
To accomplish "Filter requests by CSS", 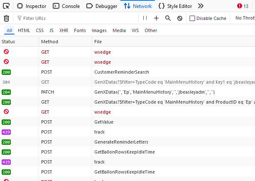I will pyautogui.click(x=40, y=30).
